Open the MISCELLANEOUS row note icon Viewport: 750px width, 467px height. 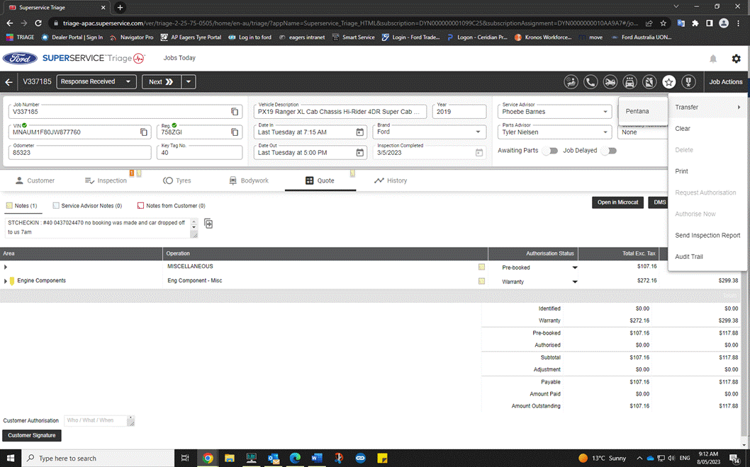481,267
